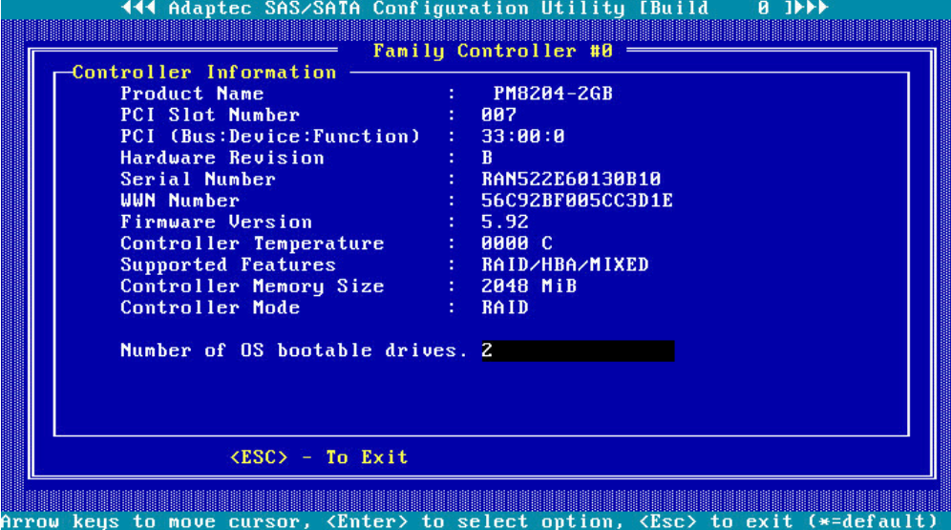Select the Product Name PM8204-2GB value
951x530 pixels.
coord(553,94)
